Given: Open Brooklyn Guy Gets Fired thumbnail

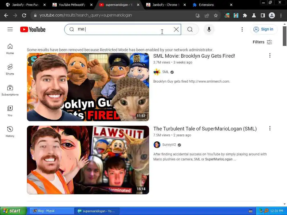Looking at the screenshot, I should tap(88, 87).
